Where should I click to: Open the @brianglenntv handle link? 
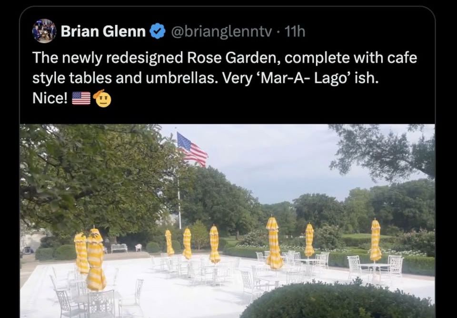click(221, 31)
